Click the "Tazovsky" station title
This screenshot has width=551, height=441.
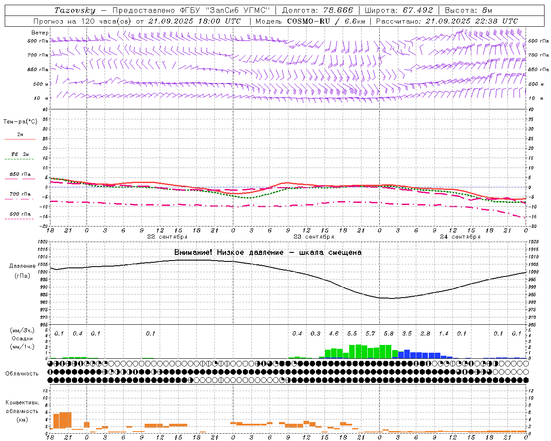coord(74,10)
